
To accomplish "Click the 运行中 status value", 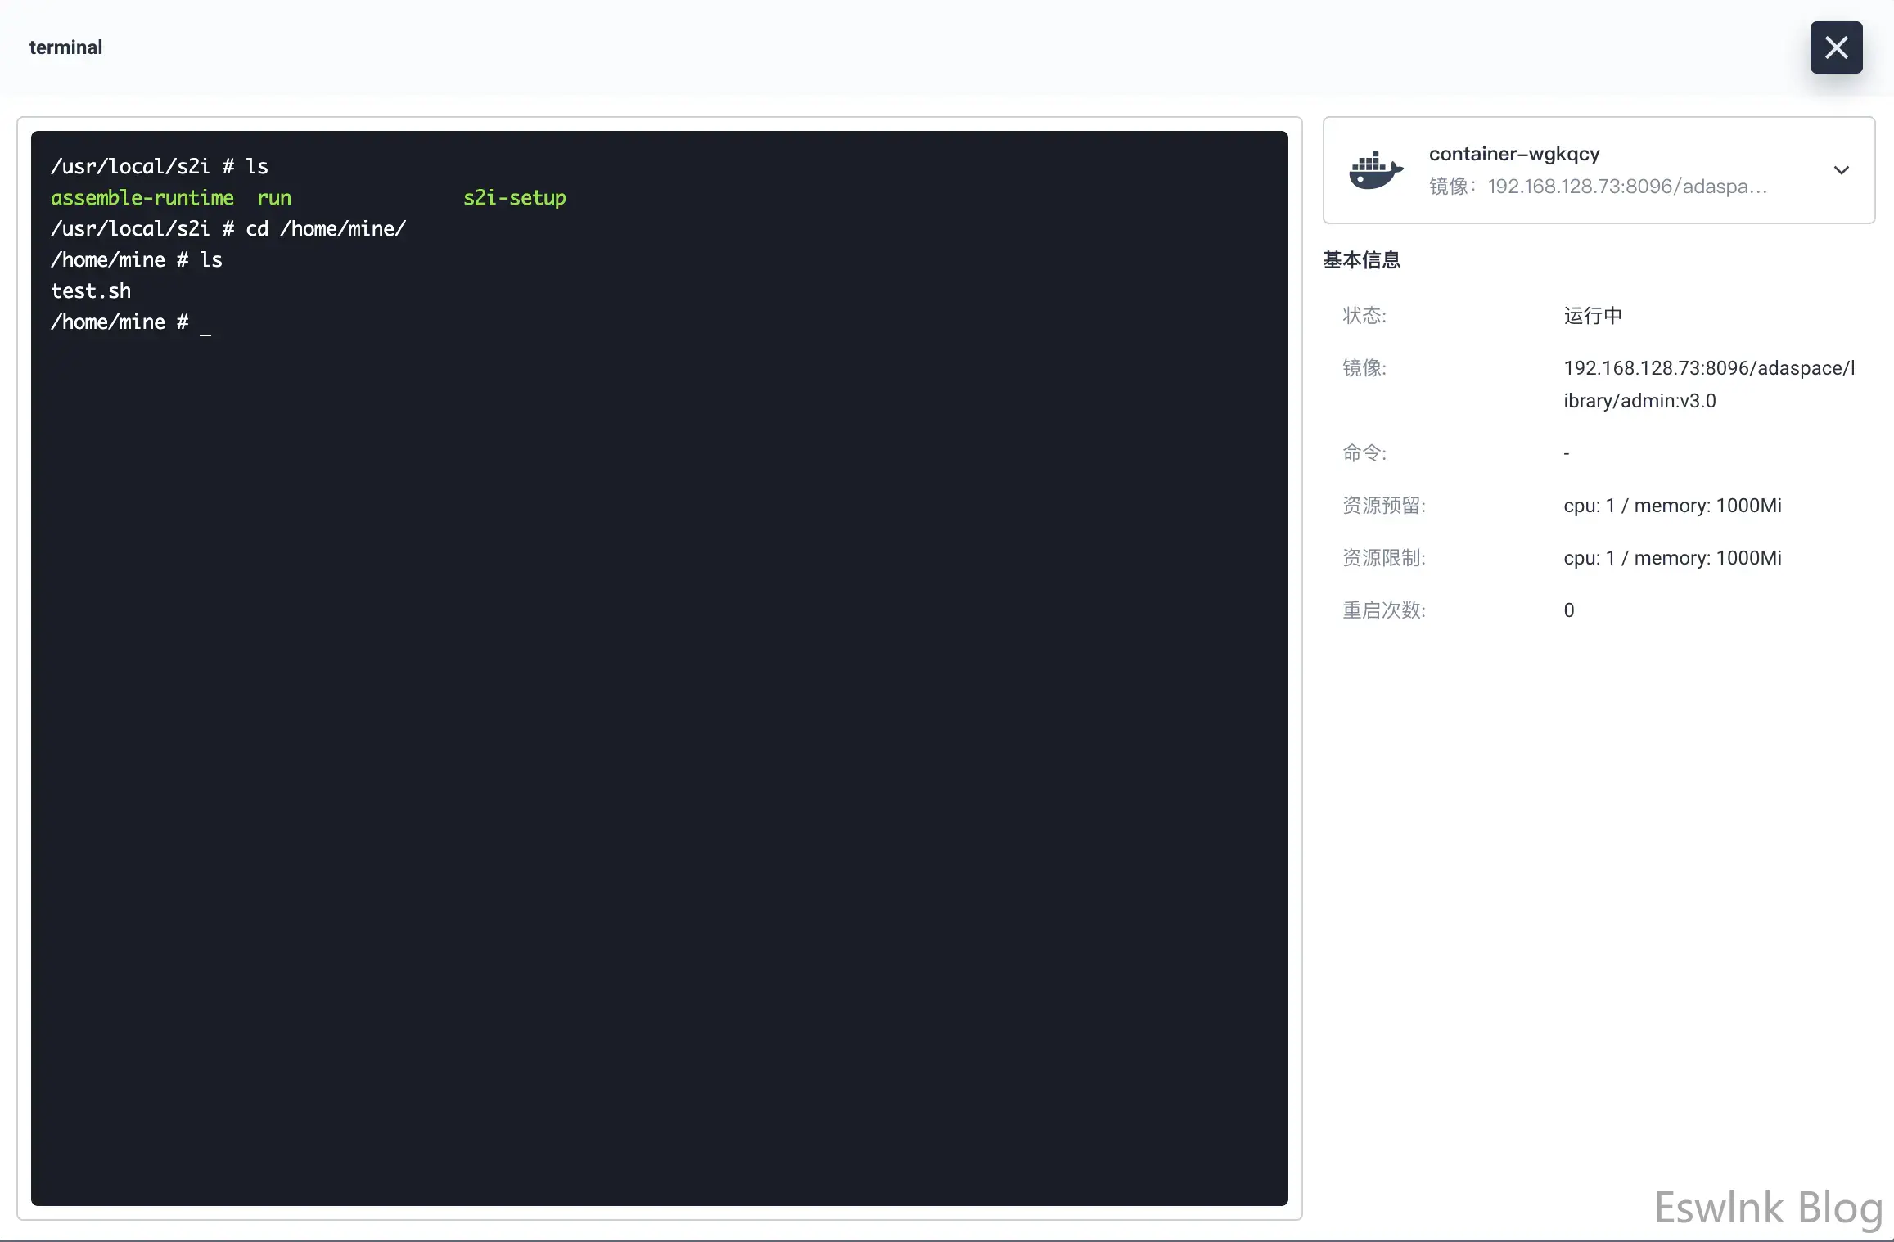I will (x=1592, y=316).
